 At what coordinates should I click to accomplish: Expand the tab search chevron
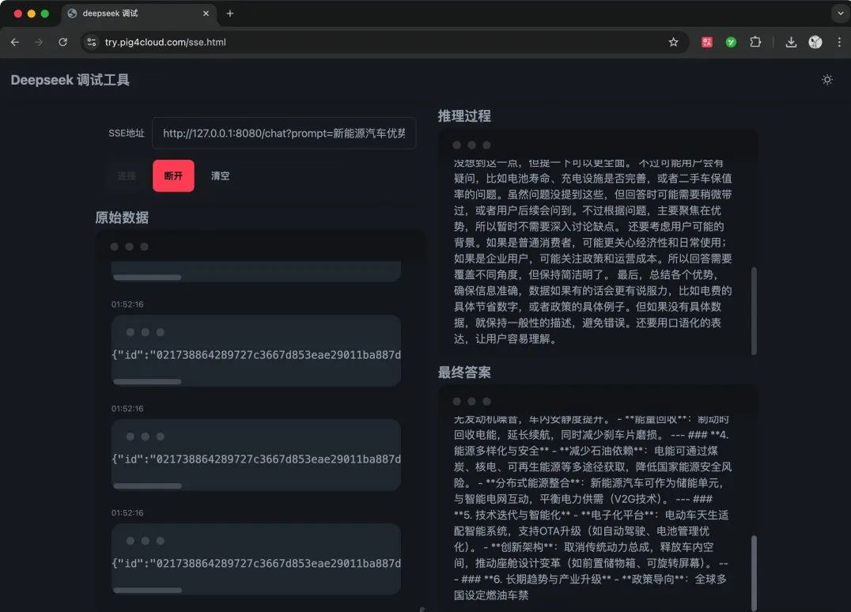840,13
